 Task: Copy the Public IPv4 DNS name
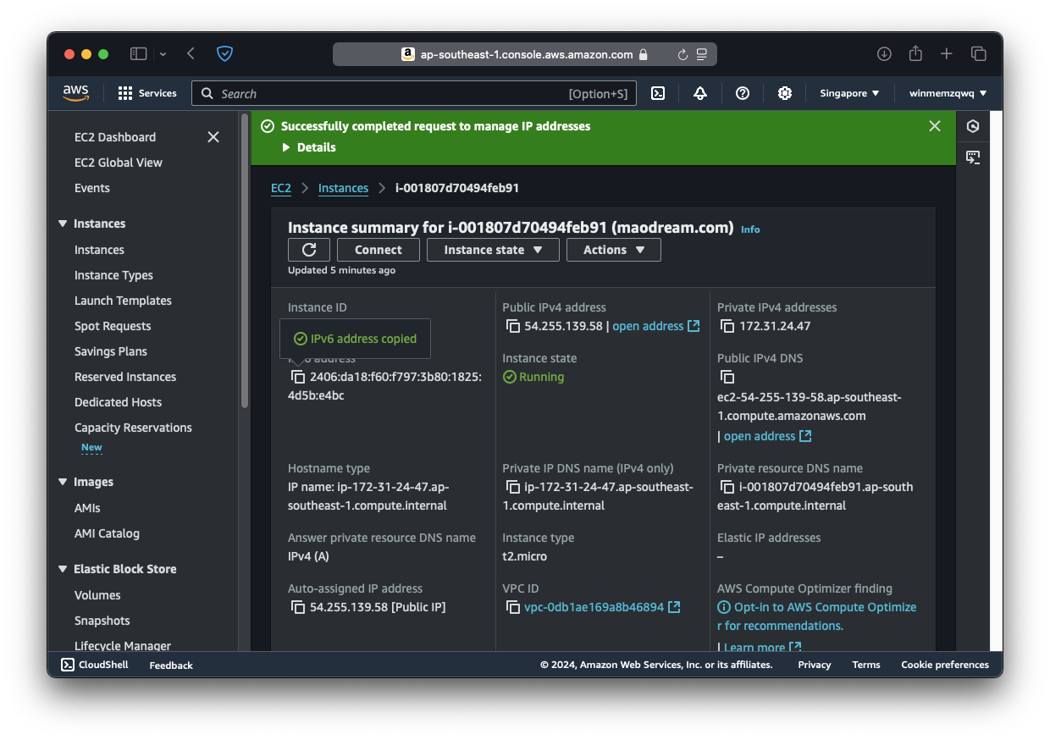pyautogui.click(x=727, y=377)
